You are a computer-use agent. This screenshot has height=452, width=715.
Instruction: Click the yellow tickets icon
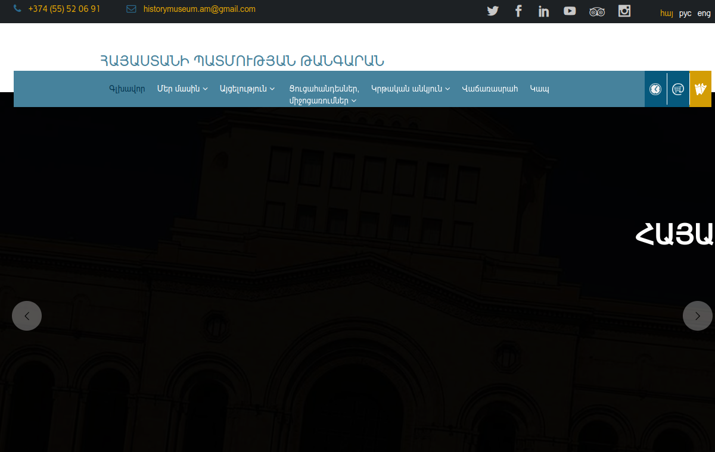[x=701, y=89]
